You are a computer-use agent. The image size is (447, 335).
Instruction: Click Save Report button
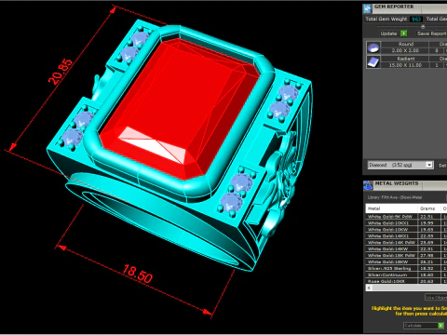(431, 33)
